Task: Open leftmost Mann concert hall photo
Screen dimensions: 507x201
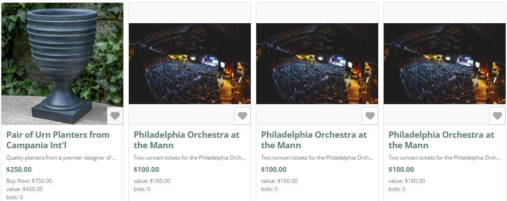Action: [x=190, y=64]
